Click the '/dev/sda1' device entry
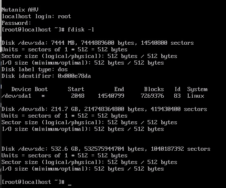This screenshot has height=188, width=226. click(x=16, y=96)
